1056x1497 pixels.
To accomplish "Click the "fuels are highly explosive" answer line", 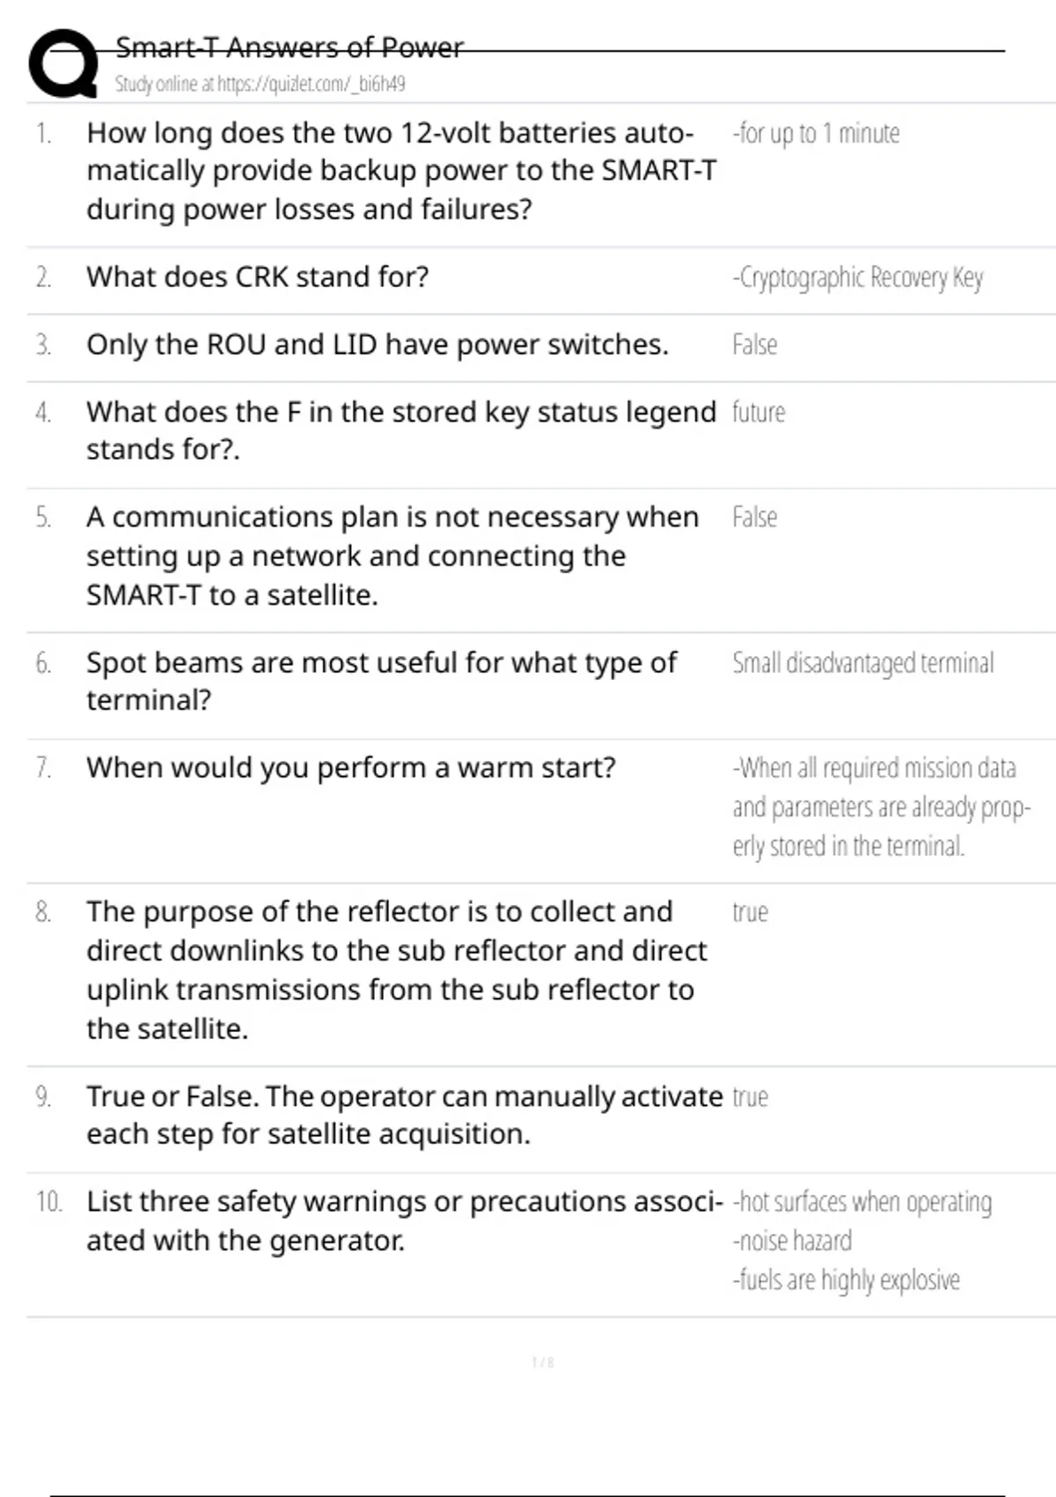I will pos(847,1280).
